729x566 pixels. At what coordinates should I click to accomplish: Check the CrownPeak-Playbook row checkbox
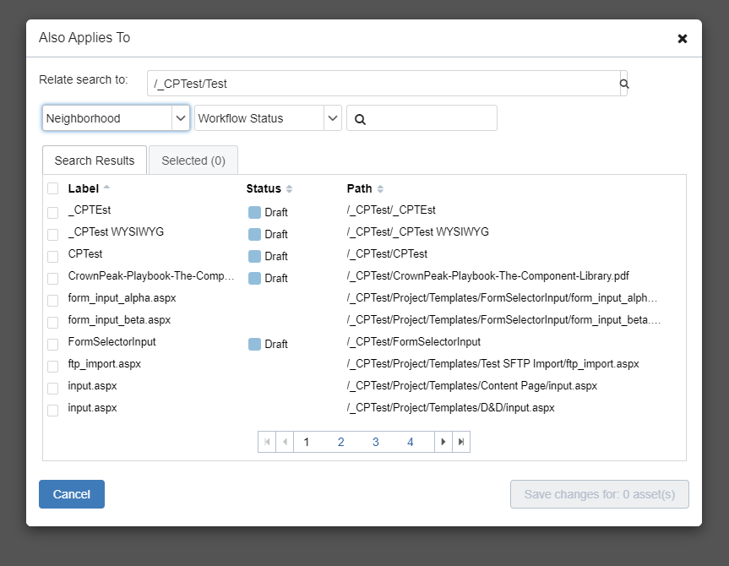(x=53, y=278)
